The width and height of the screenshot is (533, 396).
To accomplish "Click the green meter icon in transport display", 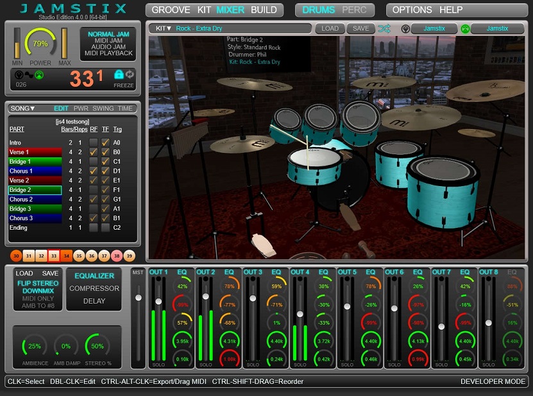I will [39, 74].
